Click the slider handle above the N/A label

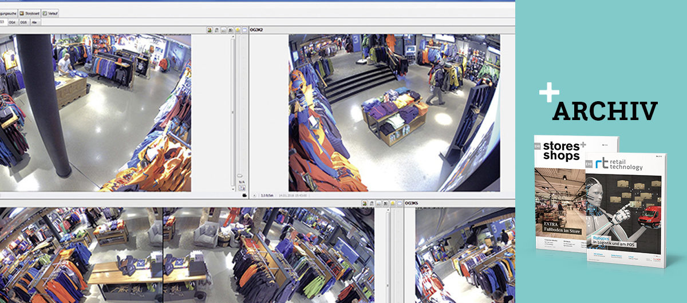pos(240,176)
